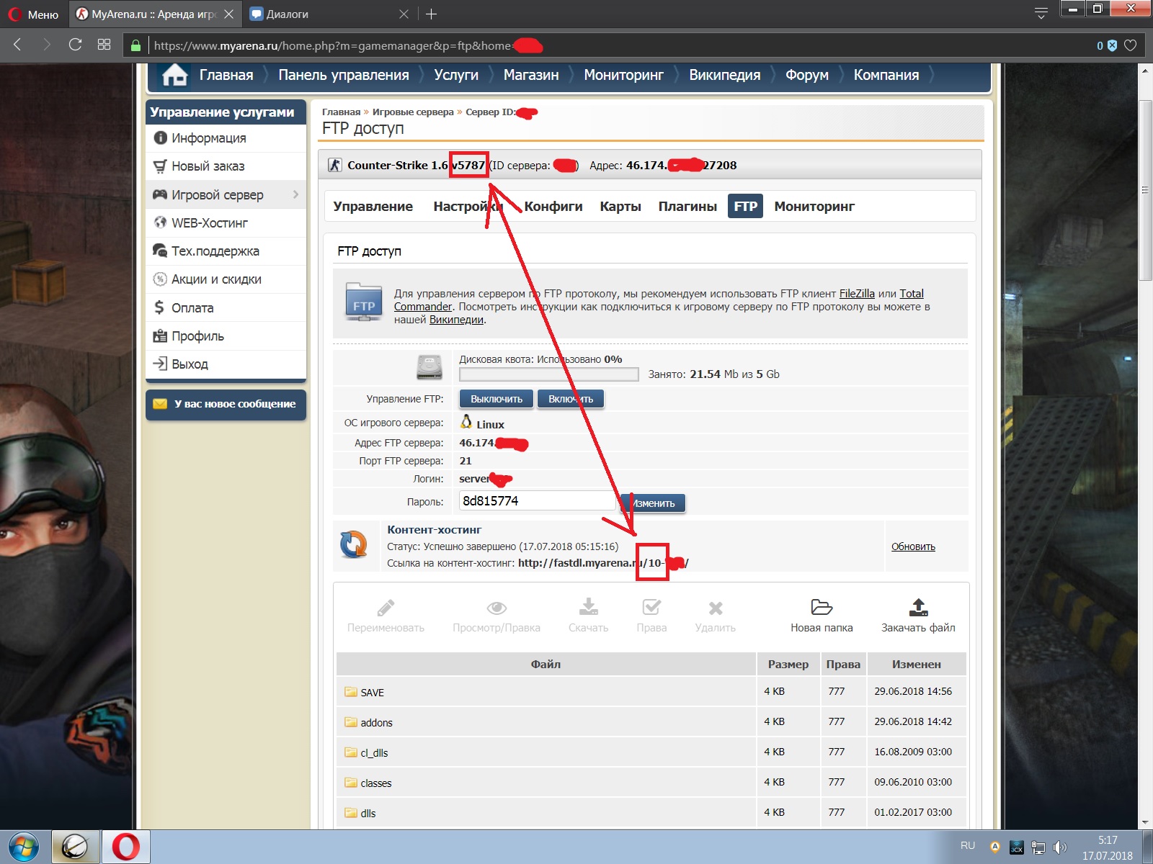Open Профиль in the sidebar
The width and height of the screenshot is (1153, 864).
tap(226, 336)
